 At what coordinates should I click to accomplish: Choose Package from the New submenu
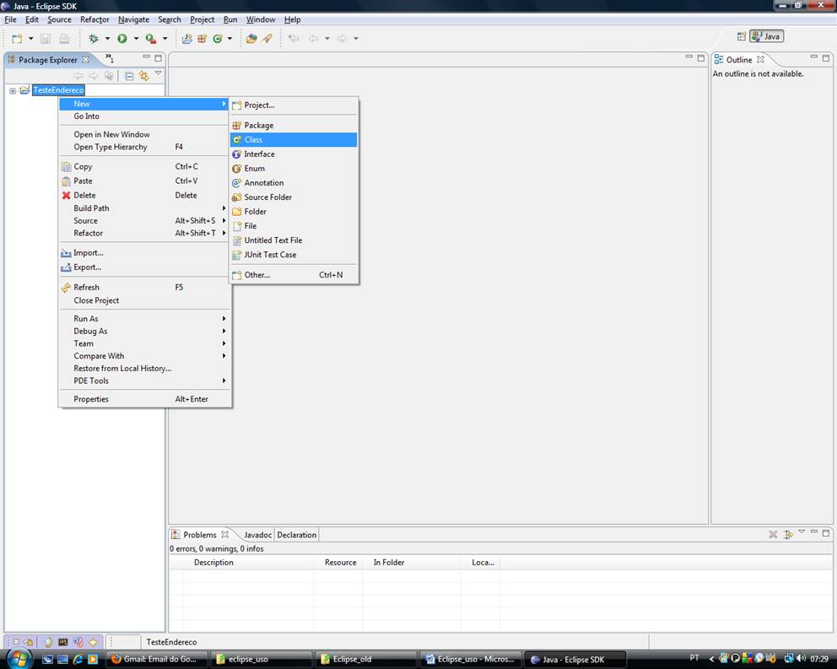pyautogui.click(x=294, y=126)
